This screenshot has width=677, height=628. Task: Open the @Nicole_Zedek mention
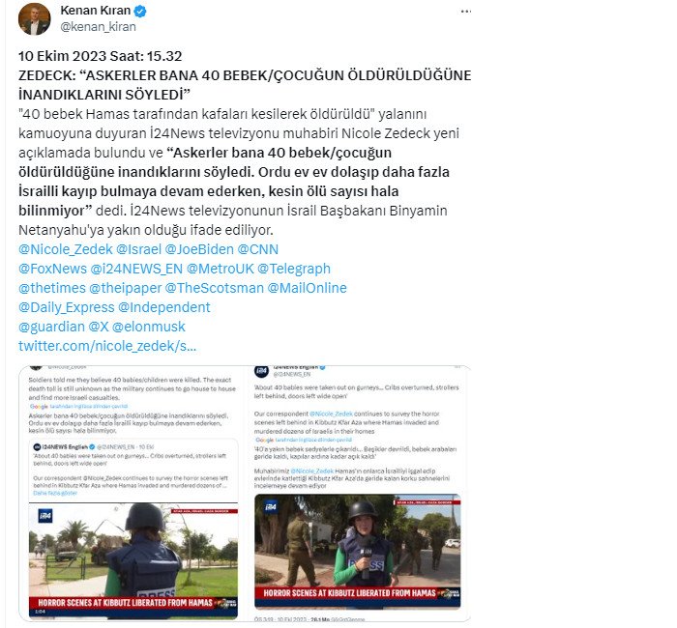point(65,249)
